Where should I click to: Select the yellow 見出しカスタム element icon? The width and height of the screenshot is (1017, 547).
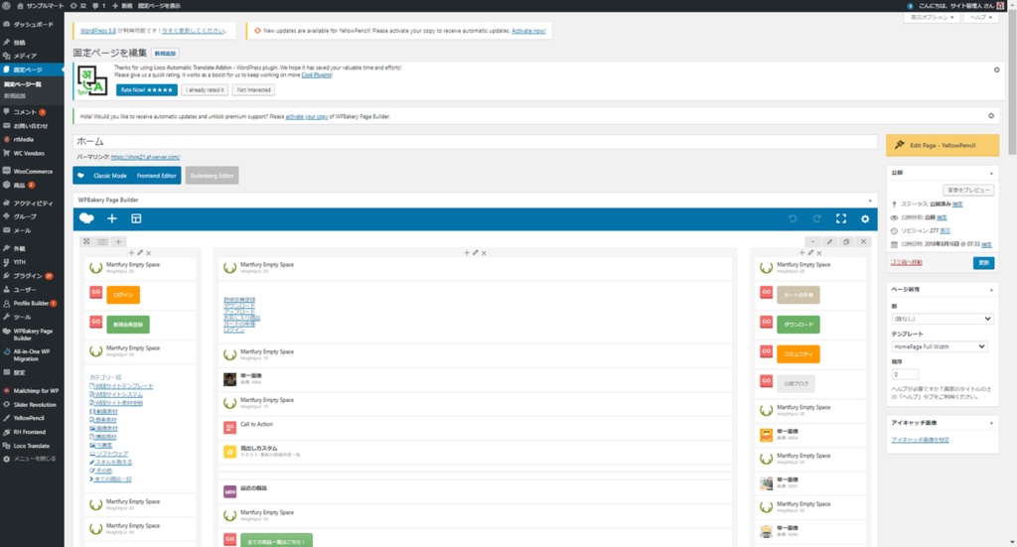coord(229,452)
